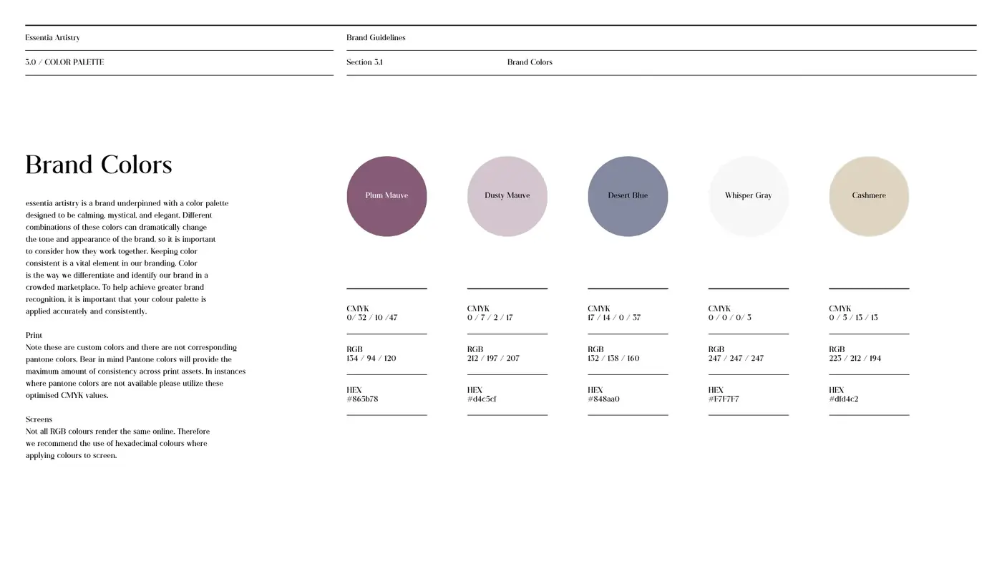This screenshot has height=564, width=1002.
Task: Click the Whisper Gray CMYK value
Action: [730, 318]
